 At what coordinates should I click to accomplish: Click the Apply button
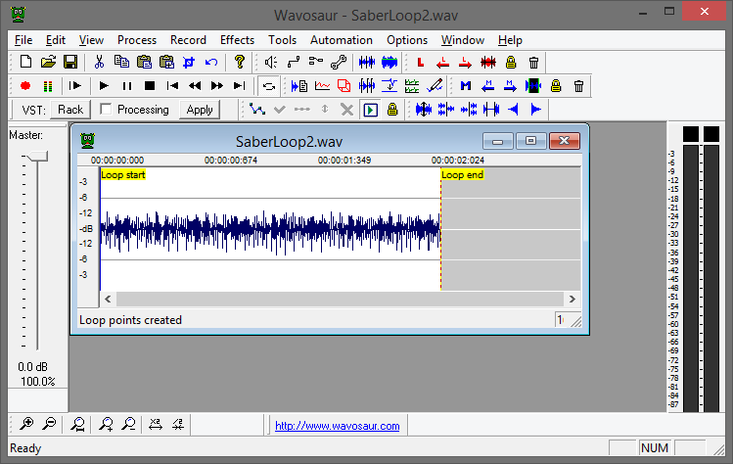[x=200, y=110]
